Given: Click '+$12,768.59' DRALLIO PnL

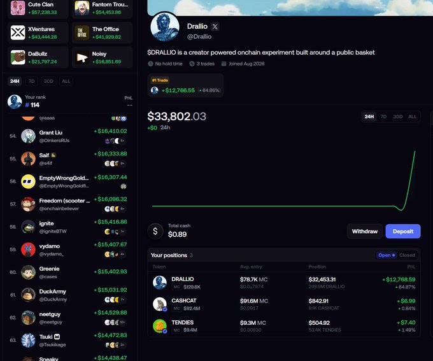Looking at the screenshot, I should [399, 280].
